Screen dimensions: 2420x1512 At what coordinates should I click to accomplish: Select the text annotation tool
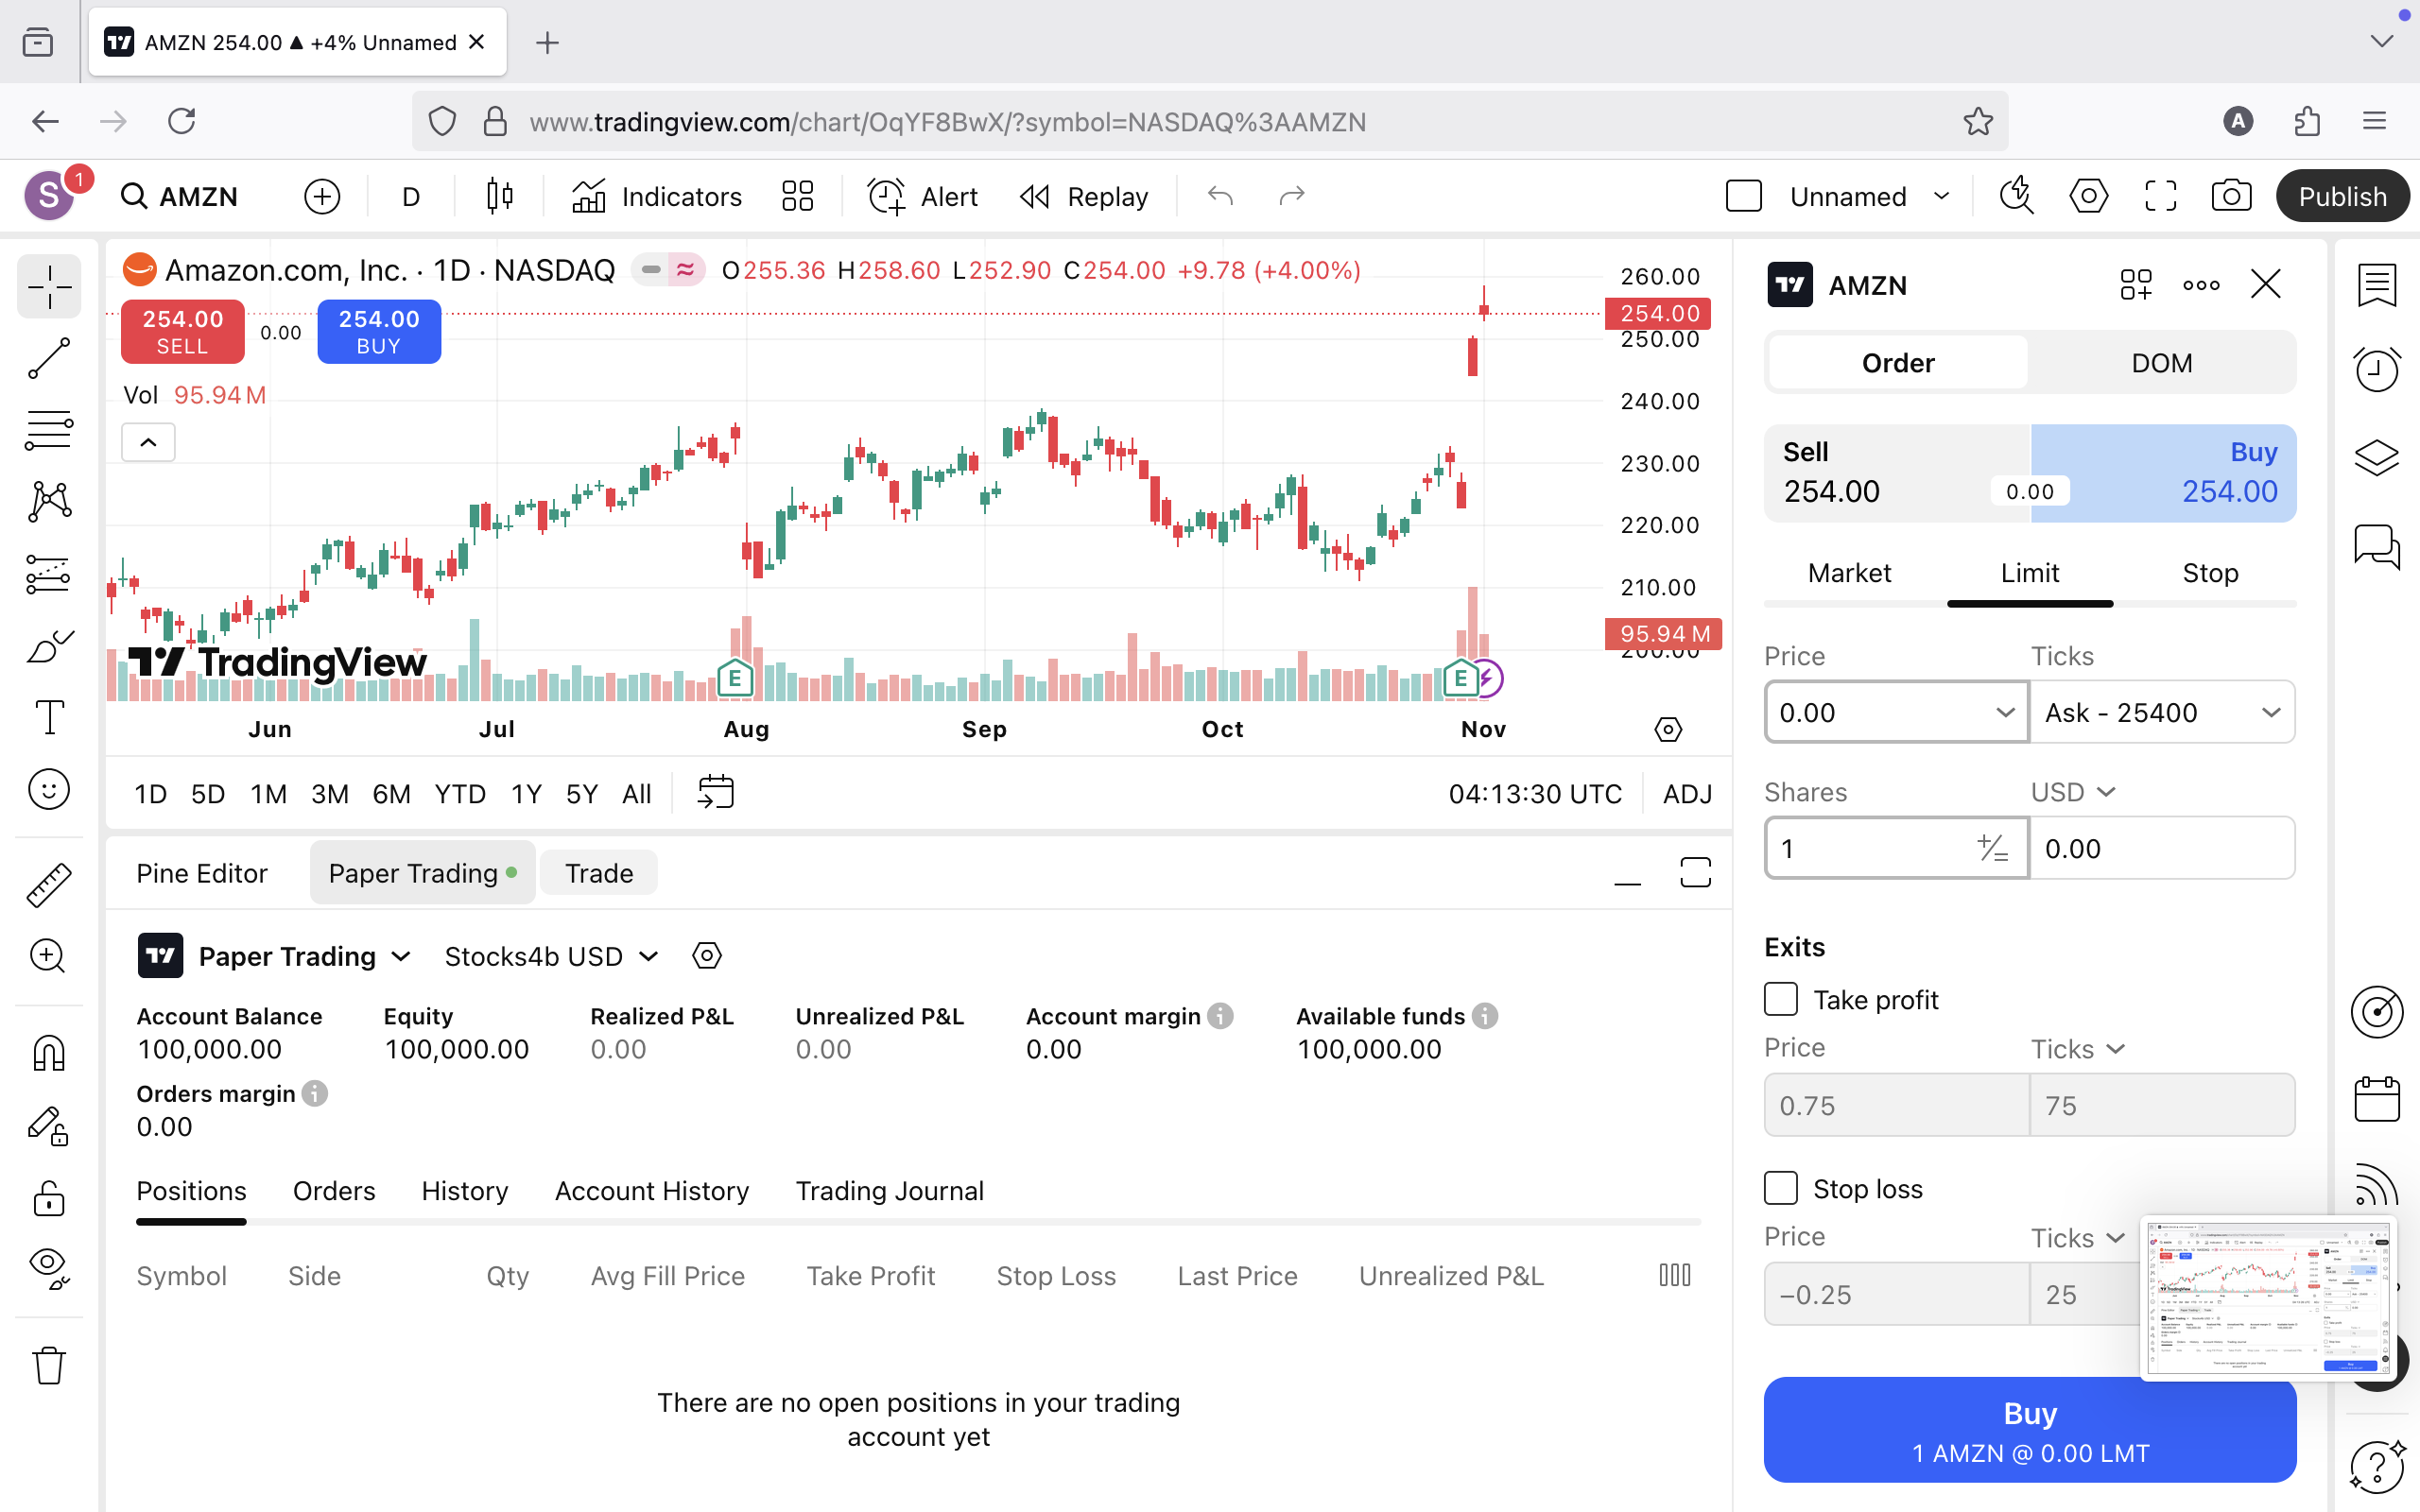click(48, 718)
